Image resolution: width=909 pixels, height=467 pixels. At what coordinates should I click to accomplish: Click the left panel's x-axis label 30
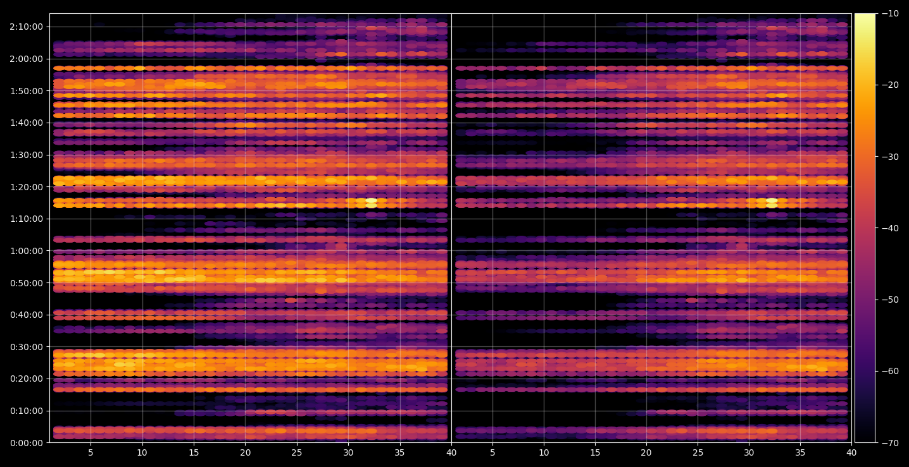[348, 452]
